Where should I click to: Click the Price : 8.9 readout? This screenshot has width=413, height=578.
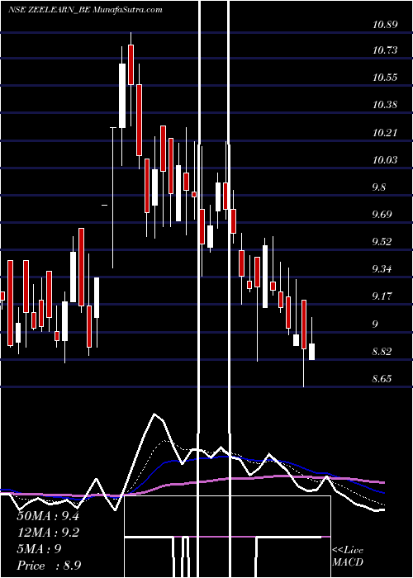point(49,566)
